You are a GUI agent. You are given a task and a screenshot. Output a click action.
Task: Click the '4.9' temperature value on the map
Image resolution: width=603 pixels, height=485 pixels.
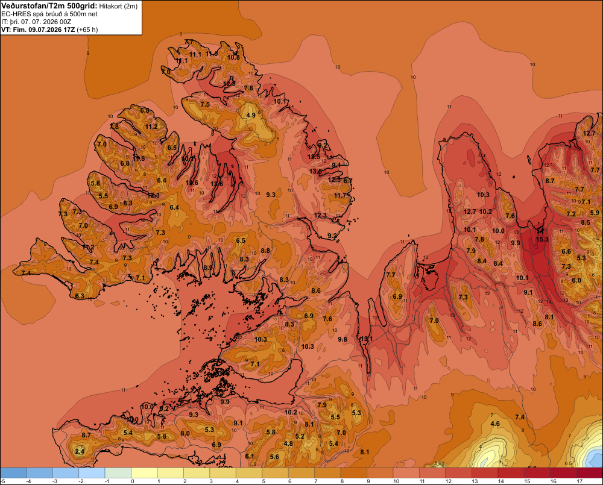tap(251, 115)
